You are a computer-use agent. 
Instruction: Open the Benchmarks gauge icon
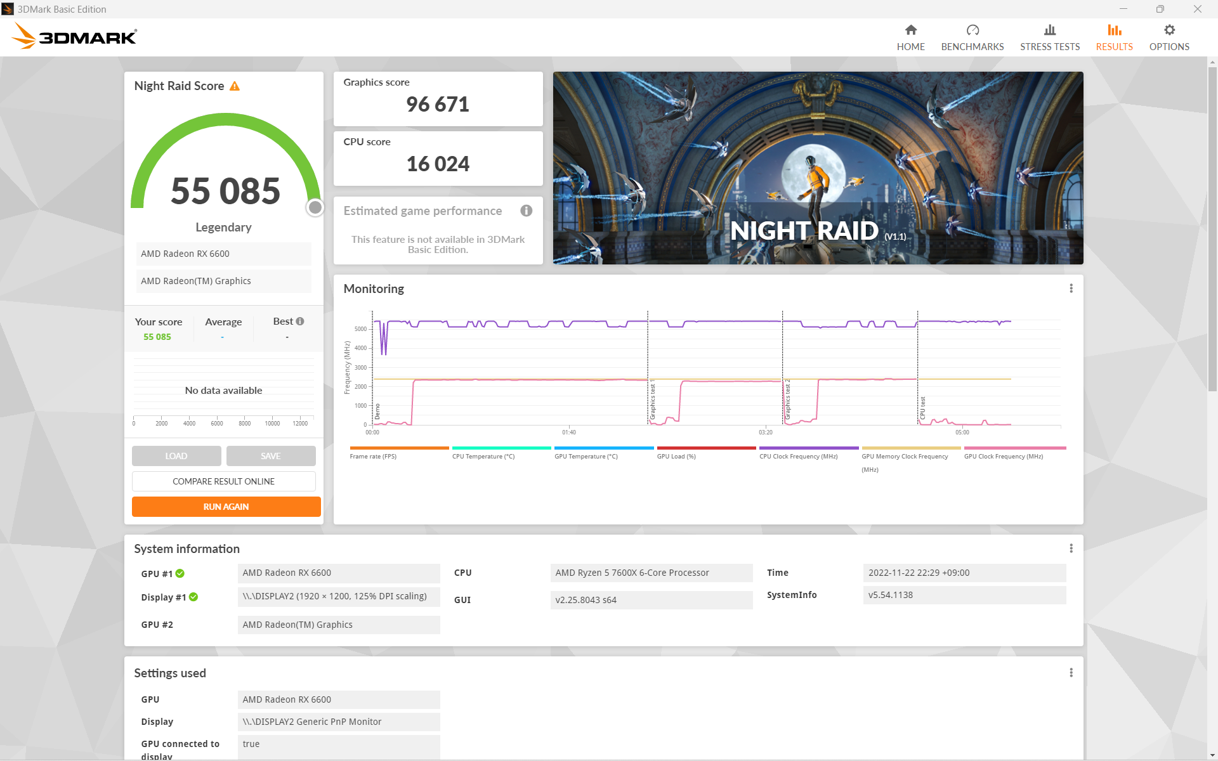[x=972, y=30]
